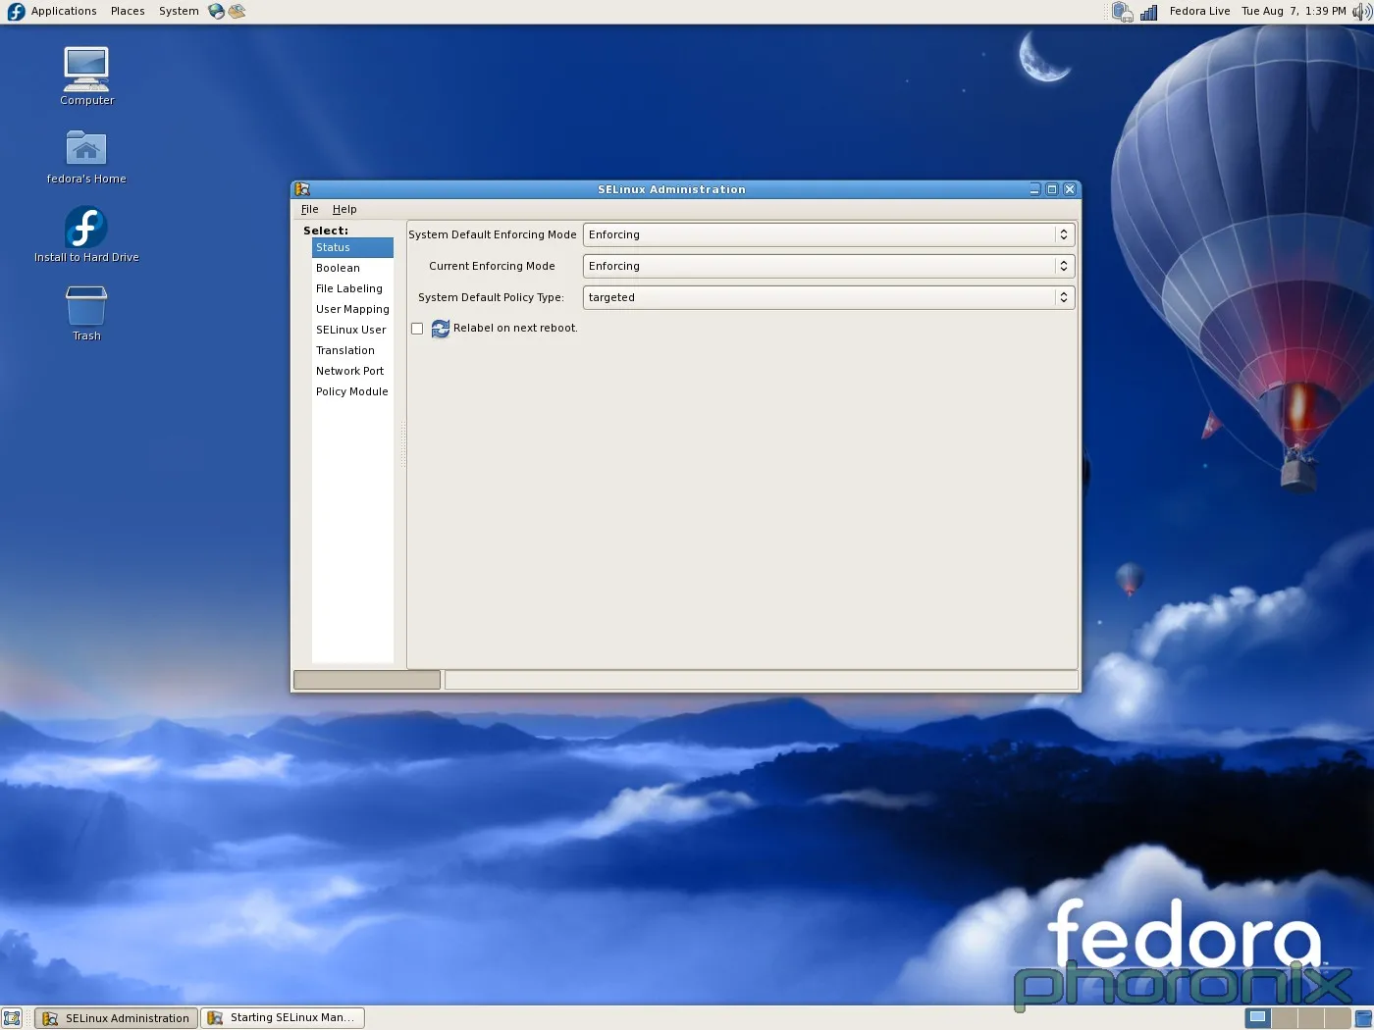This screenshot has height=1030, width=1374.
Task: Switch to the first workspace
Action: click(x=1257, y=1018)
